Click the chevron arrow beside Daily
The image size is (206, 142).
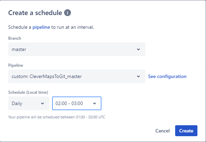click(x=43, y=103)
